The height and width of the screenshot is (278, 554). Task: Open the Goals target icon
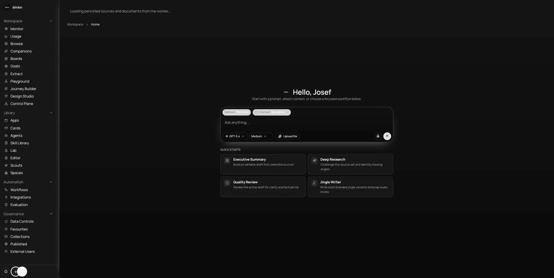6,66
